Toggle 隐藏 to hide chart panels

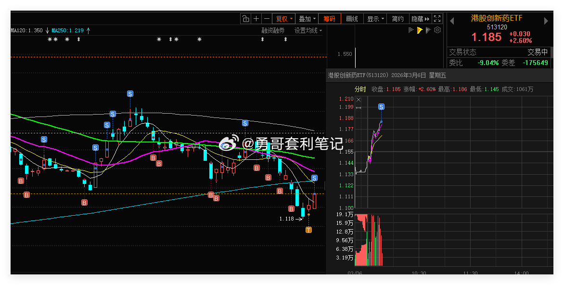pyautogui.click(x=417, y=18)
